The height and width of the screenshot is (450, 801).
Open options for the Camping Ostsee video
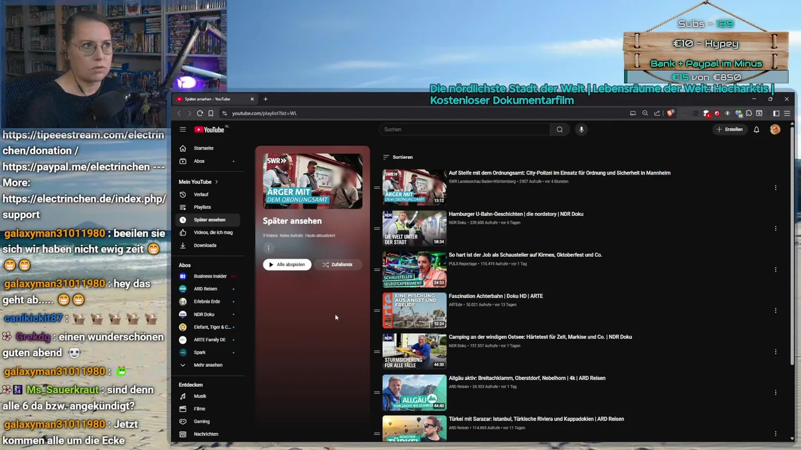click(775, 352)
